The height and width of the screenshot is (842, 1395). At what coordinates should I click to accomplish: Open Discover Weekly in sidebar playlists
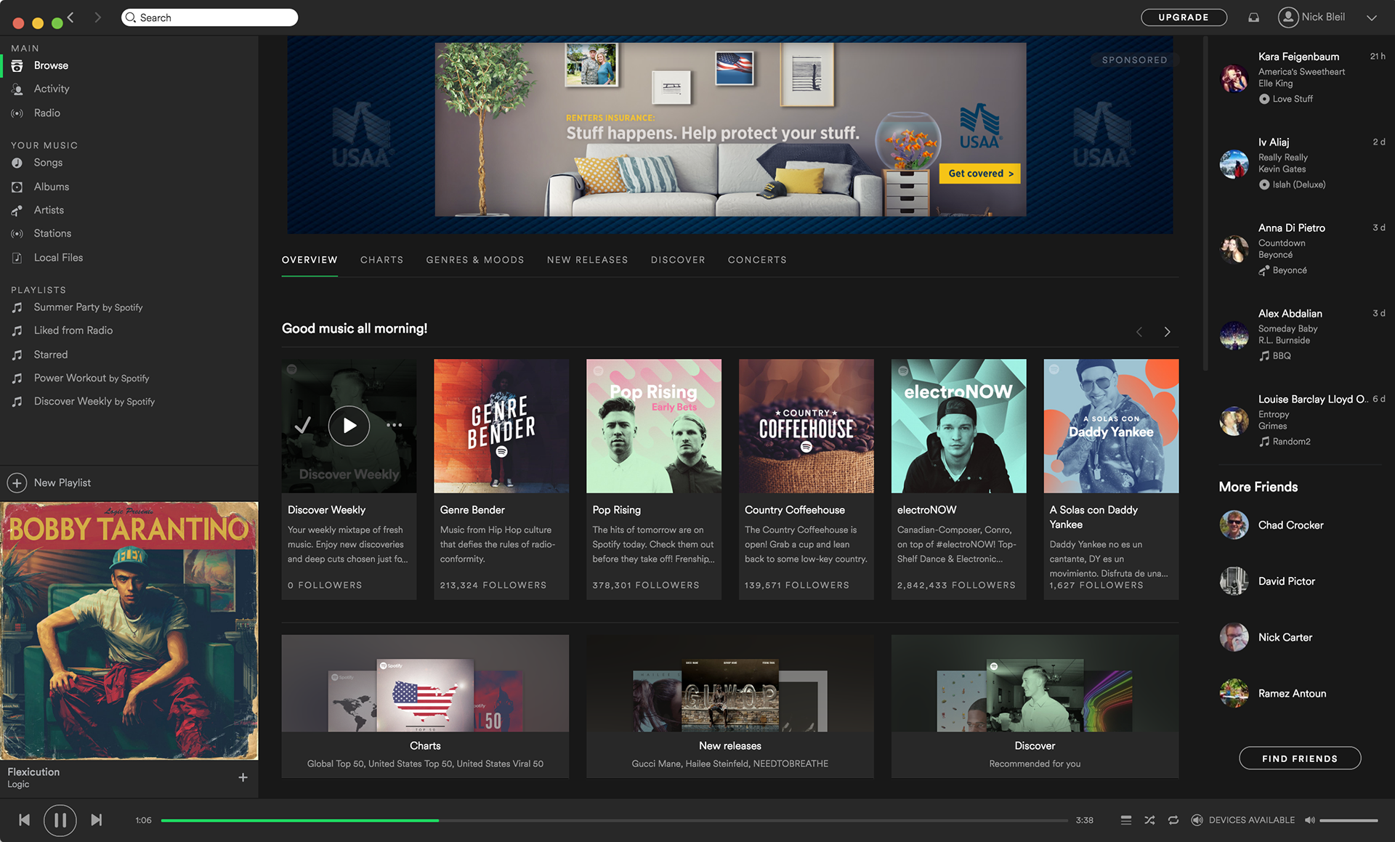click(x=94, y=401)
